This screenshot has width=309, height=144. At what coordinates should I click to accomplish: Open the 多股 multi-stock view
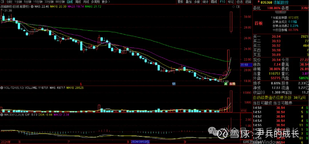tap(197, 2)
